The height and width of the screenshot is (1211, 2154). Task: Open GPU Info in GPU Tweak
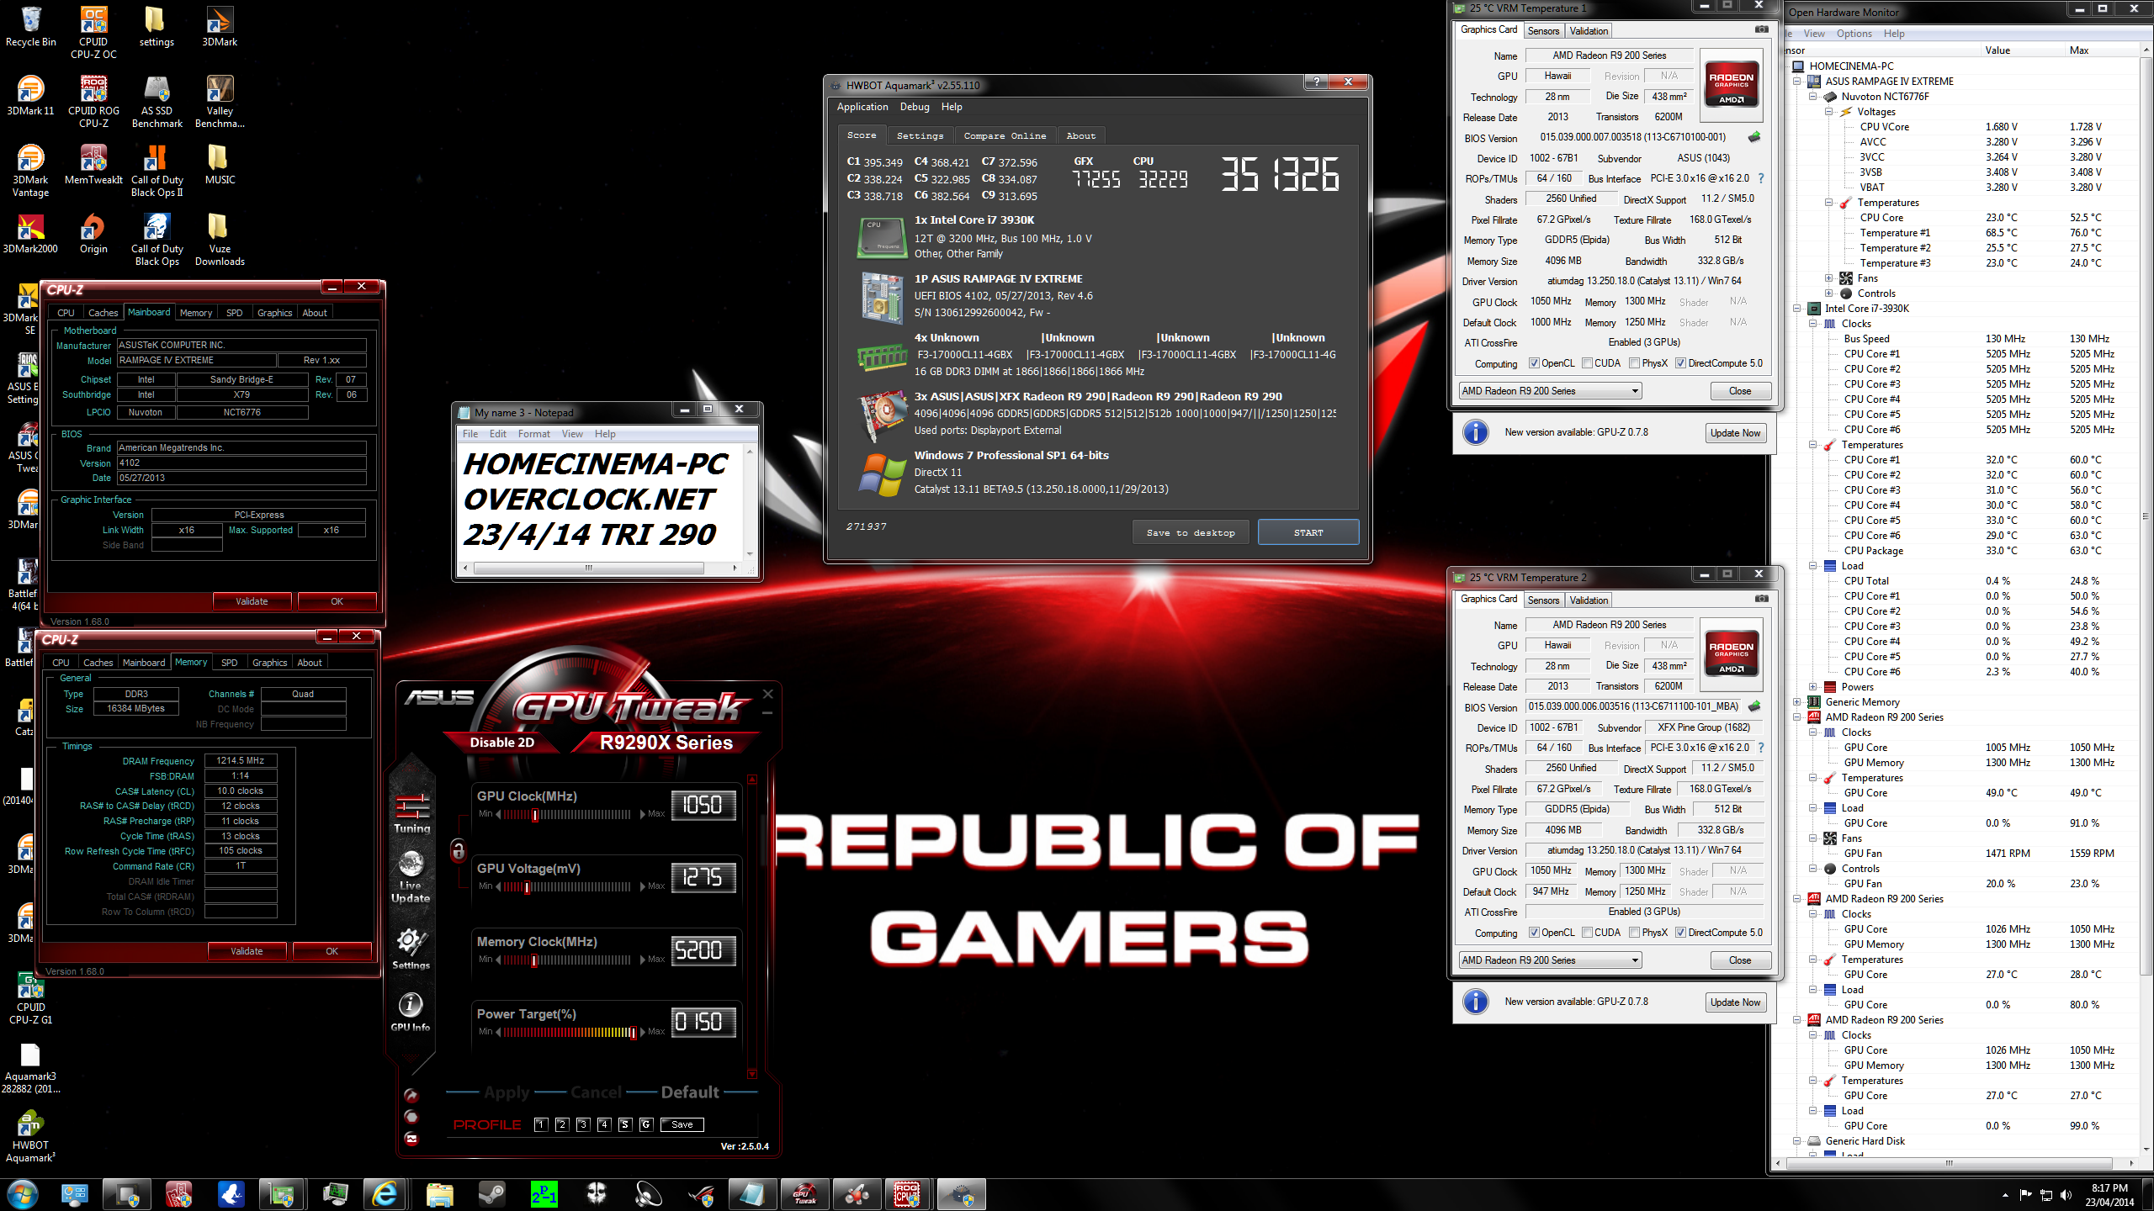(x=411, y=1012)
